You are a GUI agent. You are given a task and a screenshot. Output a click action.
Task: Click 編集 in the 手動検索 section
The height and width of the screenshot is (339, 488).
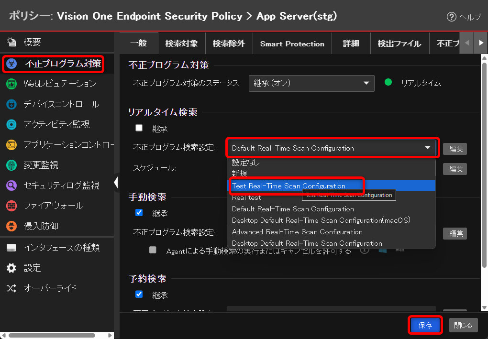point(455,233)
